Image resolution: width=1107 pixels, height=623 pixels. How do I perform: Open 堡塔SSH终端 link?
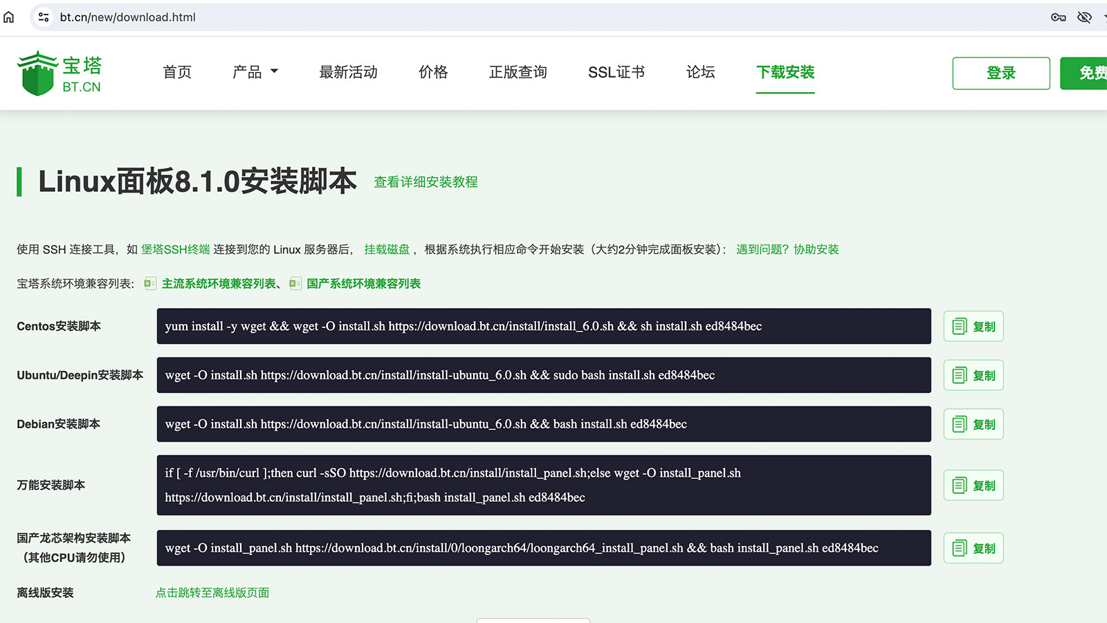(176, 249)
